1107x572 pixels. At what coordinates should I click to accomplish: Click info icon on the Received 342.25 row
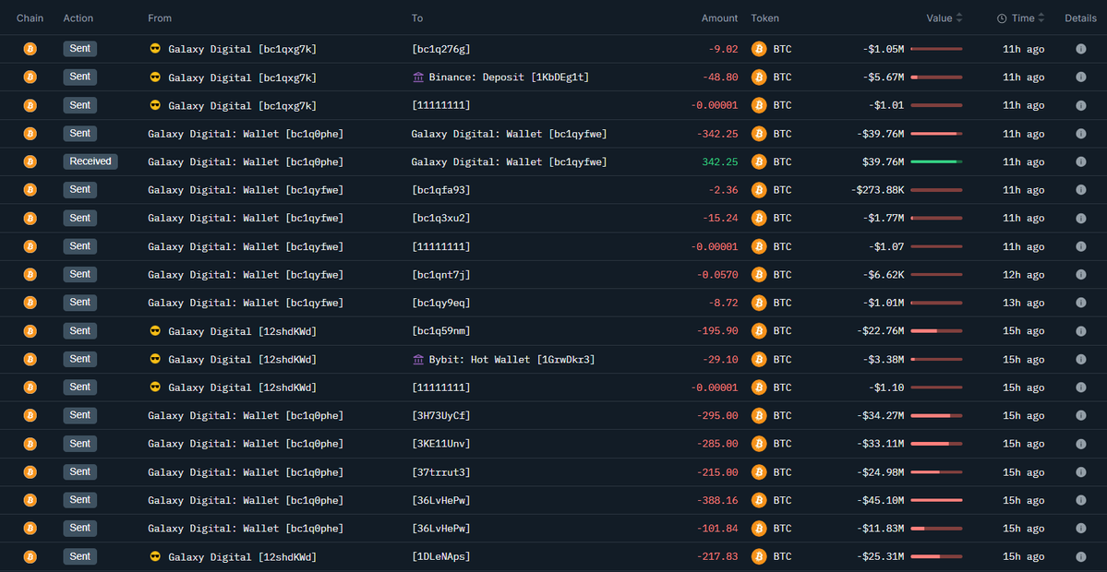pos(1080,161)
